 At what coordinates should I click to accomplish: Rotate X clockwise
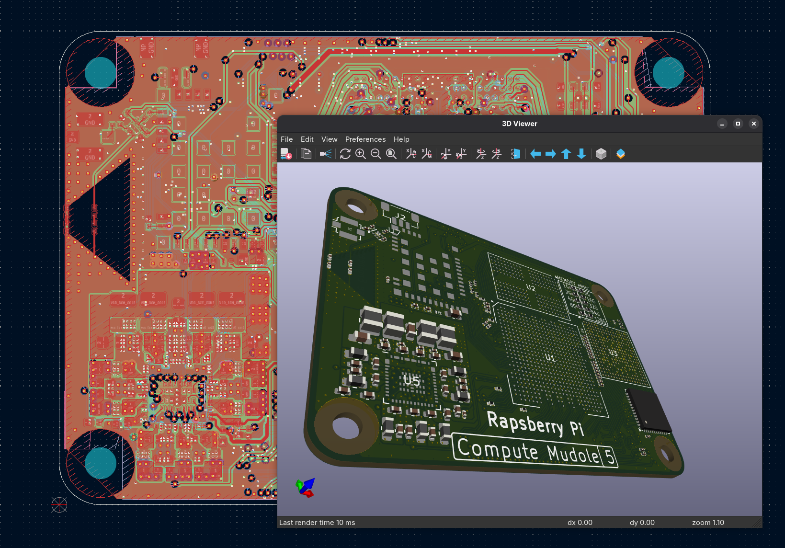coord(411,154)
